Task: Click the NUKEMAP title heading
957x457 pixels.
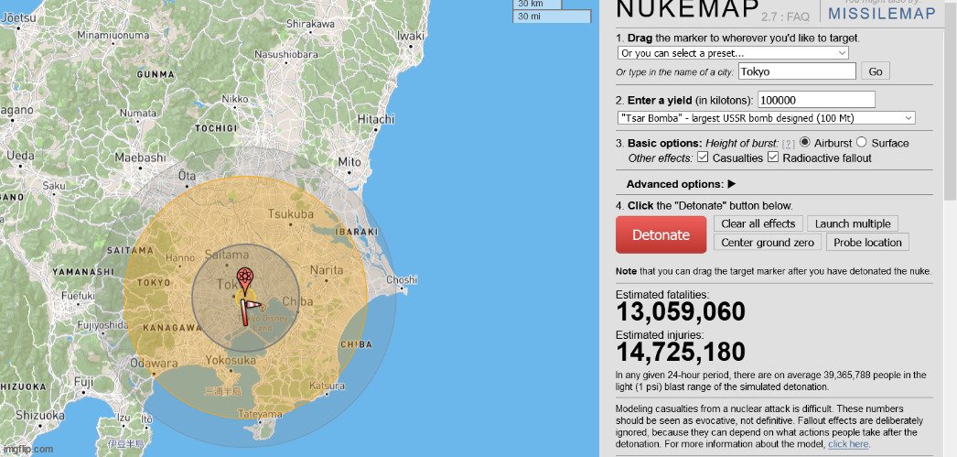Action: [687, 10]
